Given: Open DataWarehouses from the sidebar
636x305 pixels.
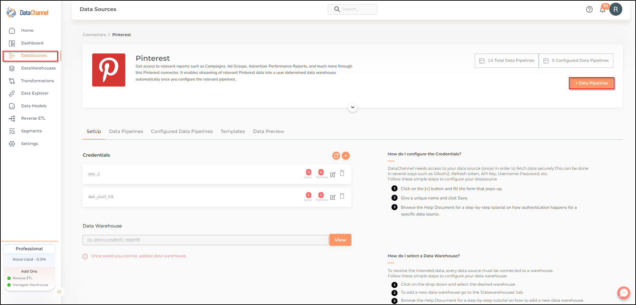Looking at the screenshot, I should coord(38,68).
